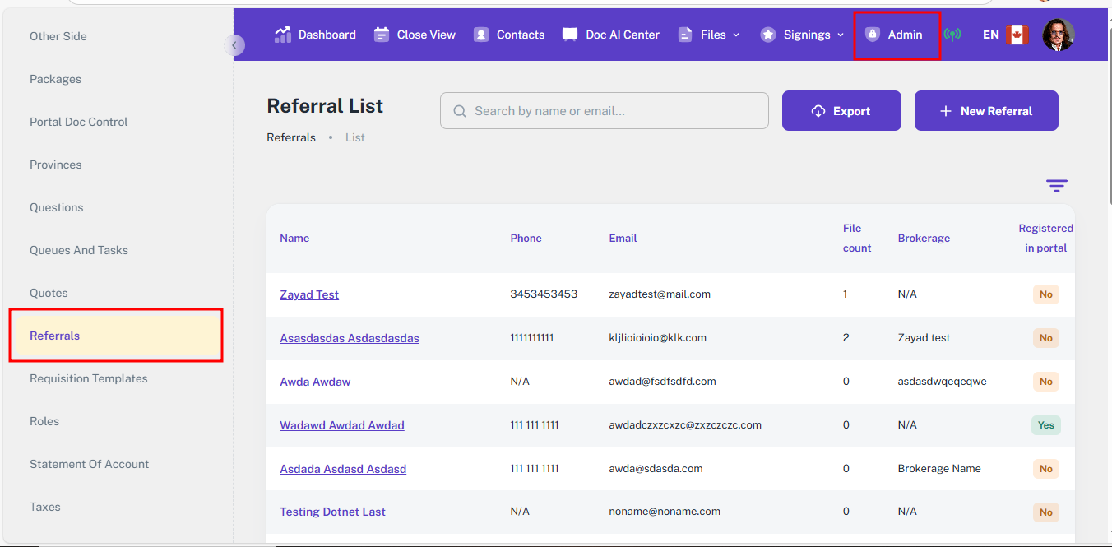Open the user profile avatar menu
Screen dimensions: 1112x547
[1058, 35]
